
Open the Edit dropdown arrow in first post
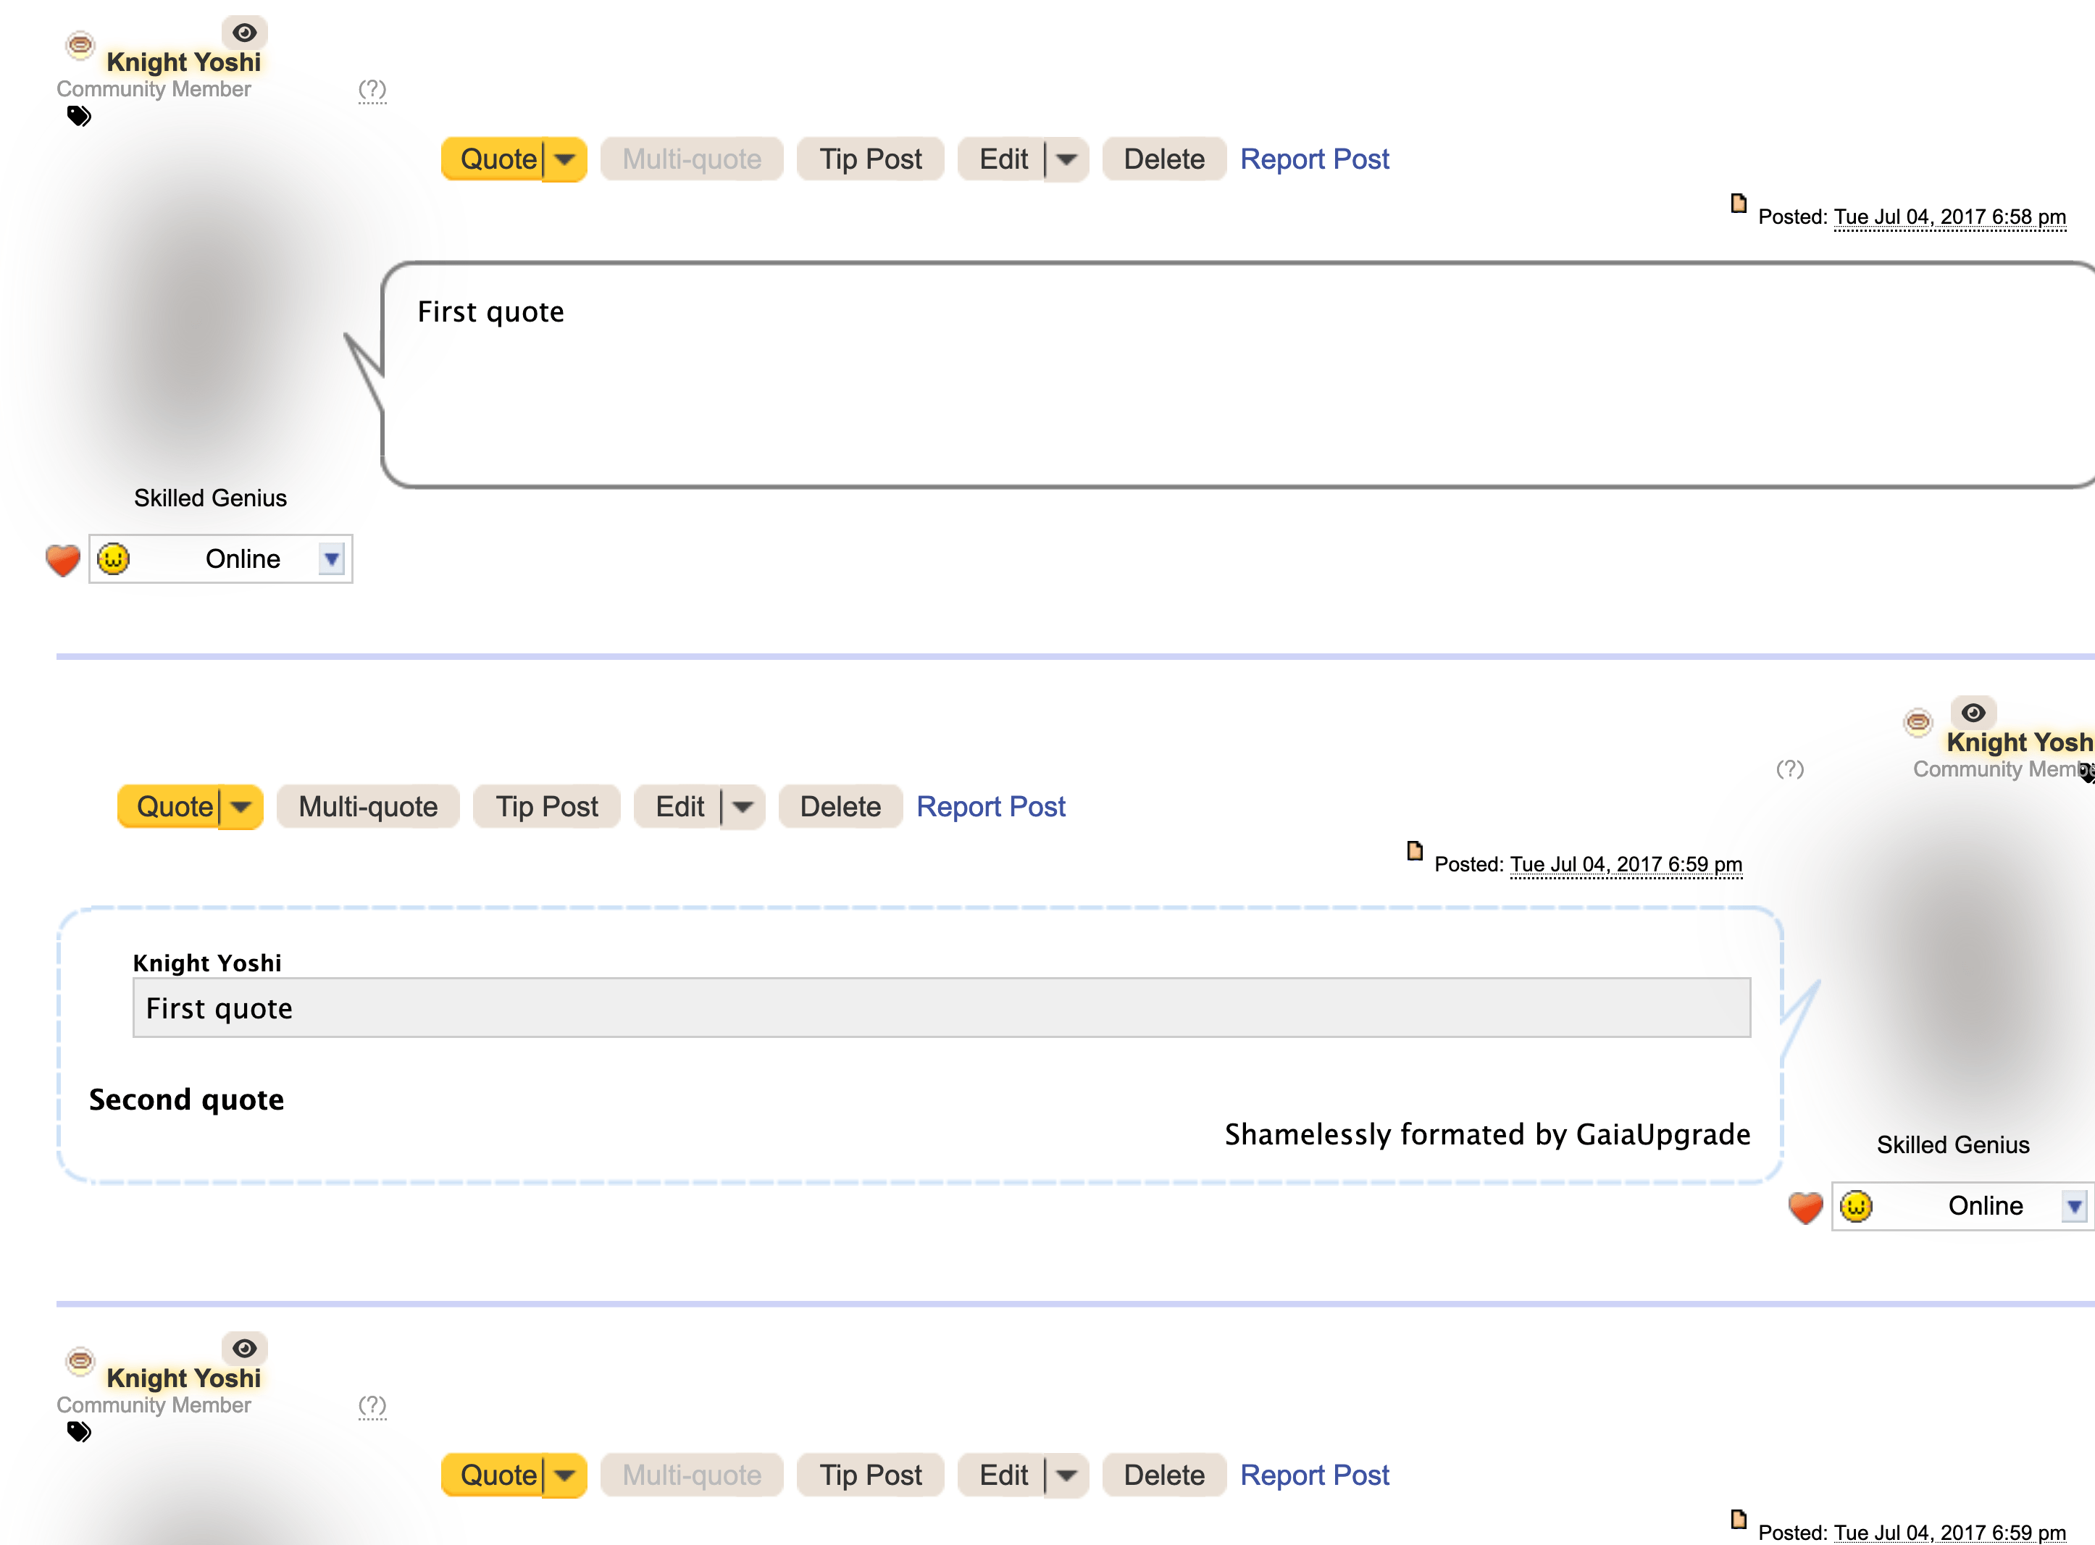(x=1066, y=160)
